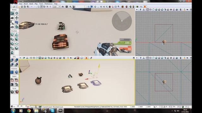Click Show Selected Only in Select section
The width and height of the screenshot is (202, 113).
12,80
